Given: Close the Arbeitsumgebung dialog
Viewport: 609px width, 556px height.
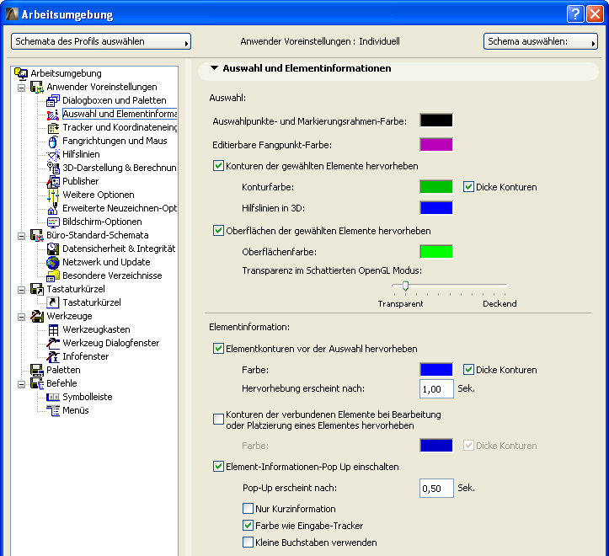Looking at the screenshot, I should [x=595, y=14].
